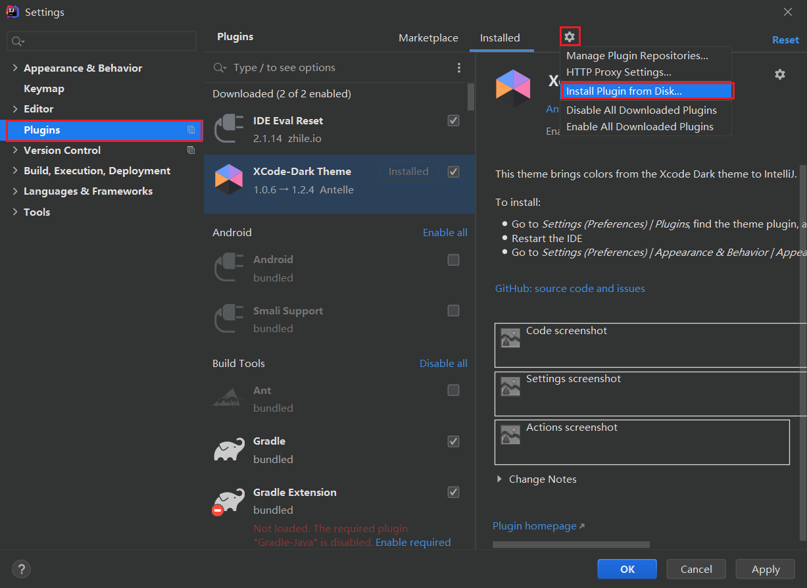Select Install Plugin from Disk
Screen dimensions: 807x588
[x=647, y=91]
